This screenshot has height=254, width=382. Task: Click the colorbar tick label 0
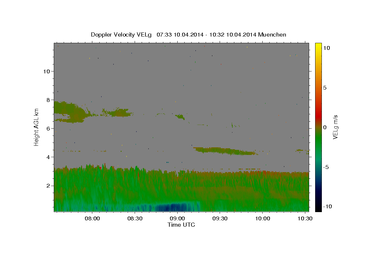click(325, 127)
